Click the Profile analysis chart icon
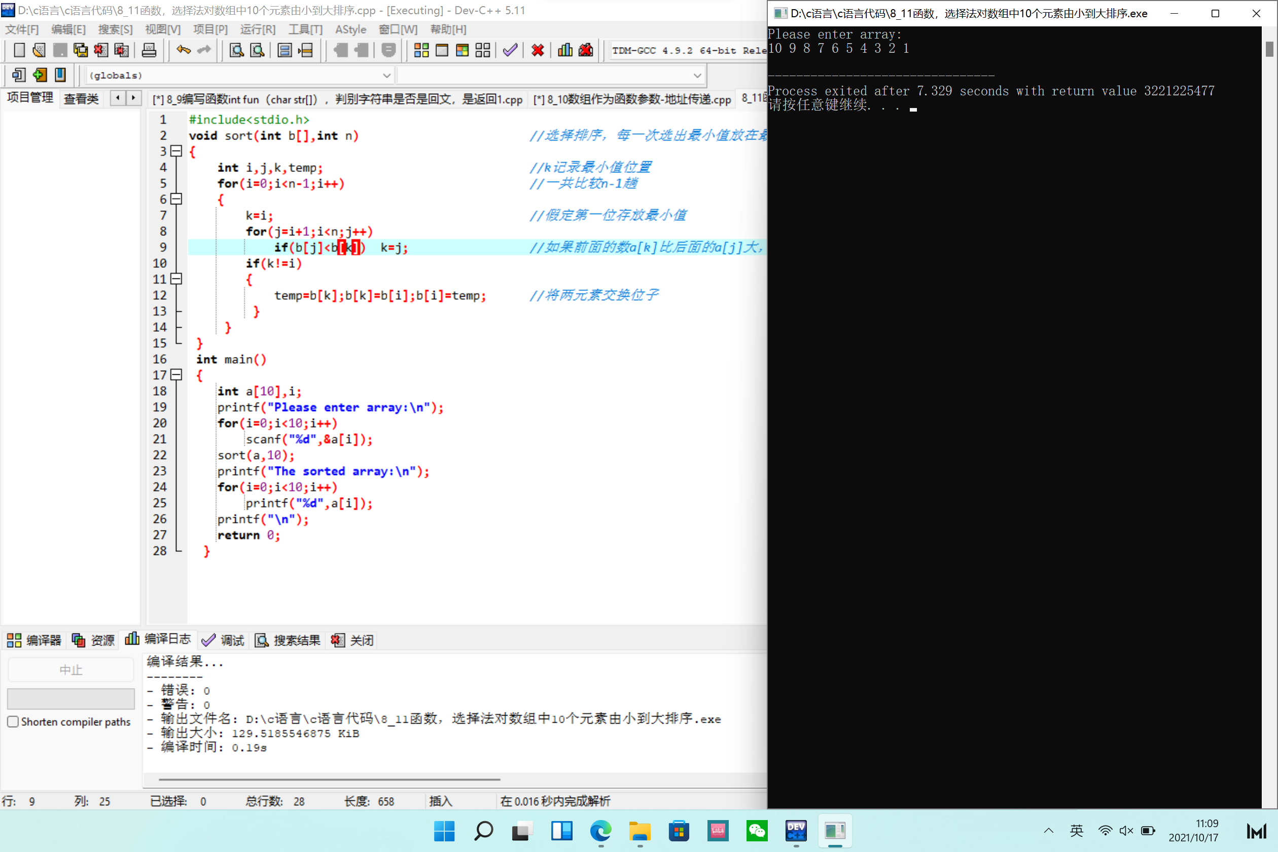The height and width of the screenshot is (852, 1278). 565,51
